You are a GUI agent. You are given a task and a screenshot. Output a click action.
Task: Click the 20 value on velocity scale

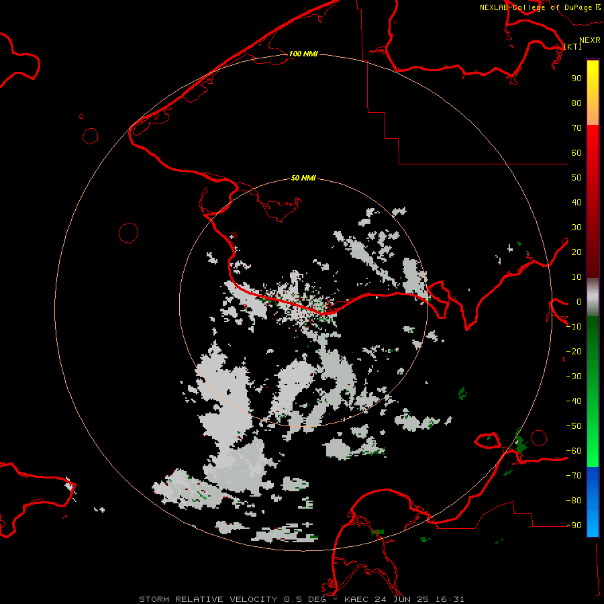(576, 252)
